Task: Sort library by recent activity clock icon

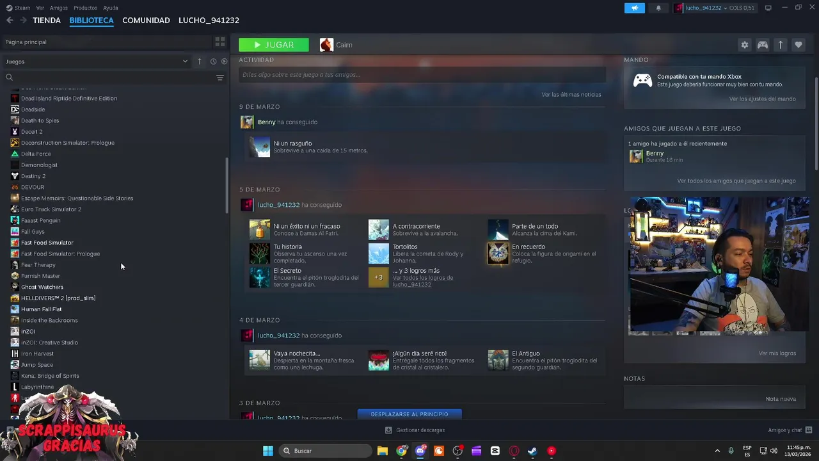Action: [x=213, y=61]
